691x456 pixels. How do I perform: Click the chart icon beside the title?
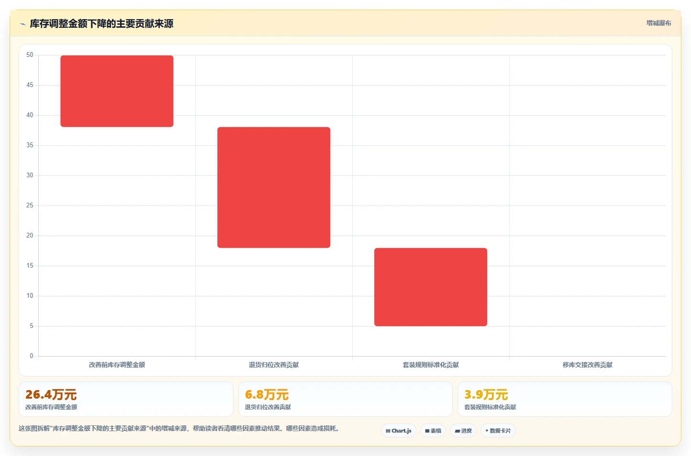(x=22, y=24)
